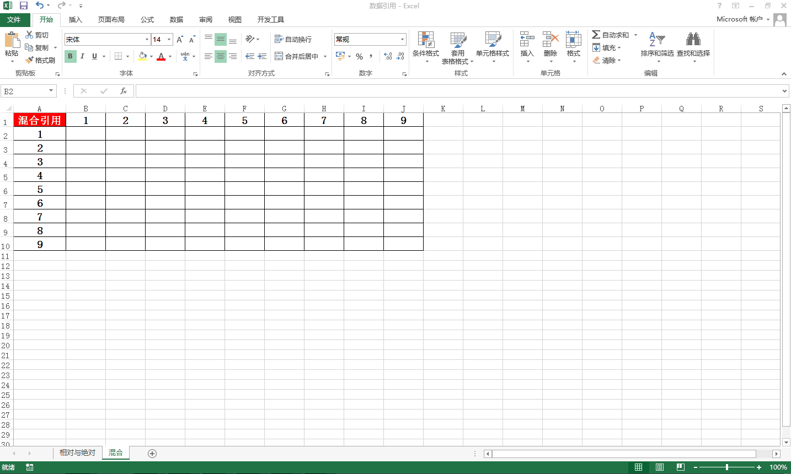
Task: Click the red font color swatch button
Action: pos(161,56)
